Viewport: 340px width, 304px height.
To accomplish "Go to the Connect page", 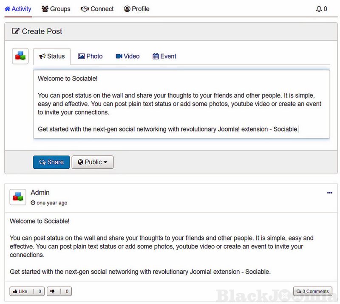I will coord(97,9).
